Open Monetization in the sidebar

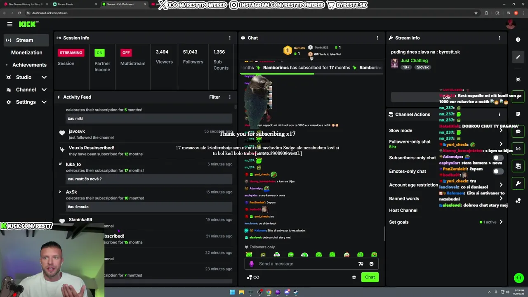click(x=26, y=52)
